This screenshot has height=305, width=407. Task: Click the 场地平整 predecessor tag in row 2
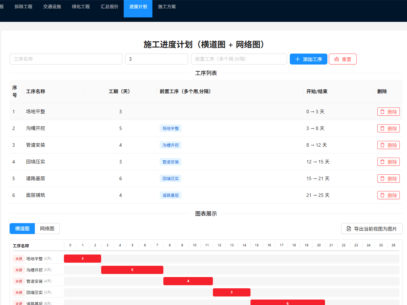point(171,128)
